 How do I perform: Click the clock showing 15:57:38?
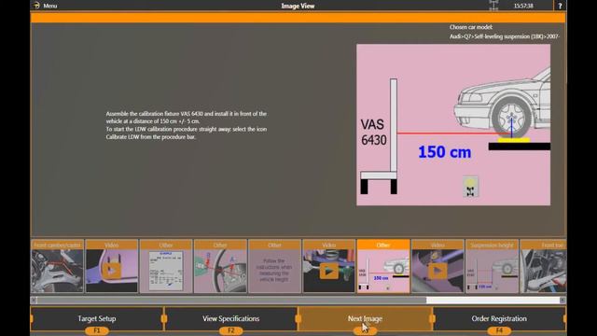(x=523, y=6)
